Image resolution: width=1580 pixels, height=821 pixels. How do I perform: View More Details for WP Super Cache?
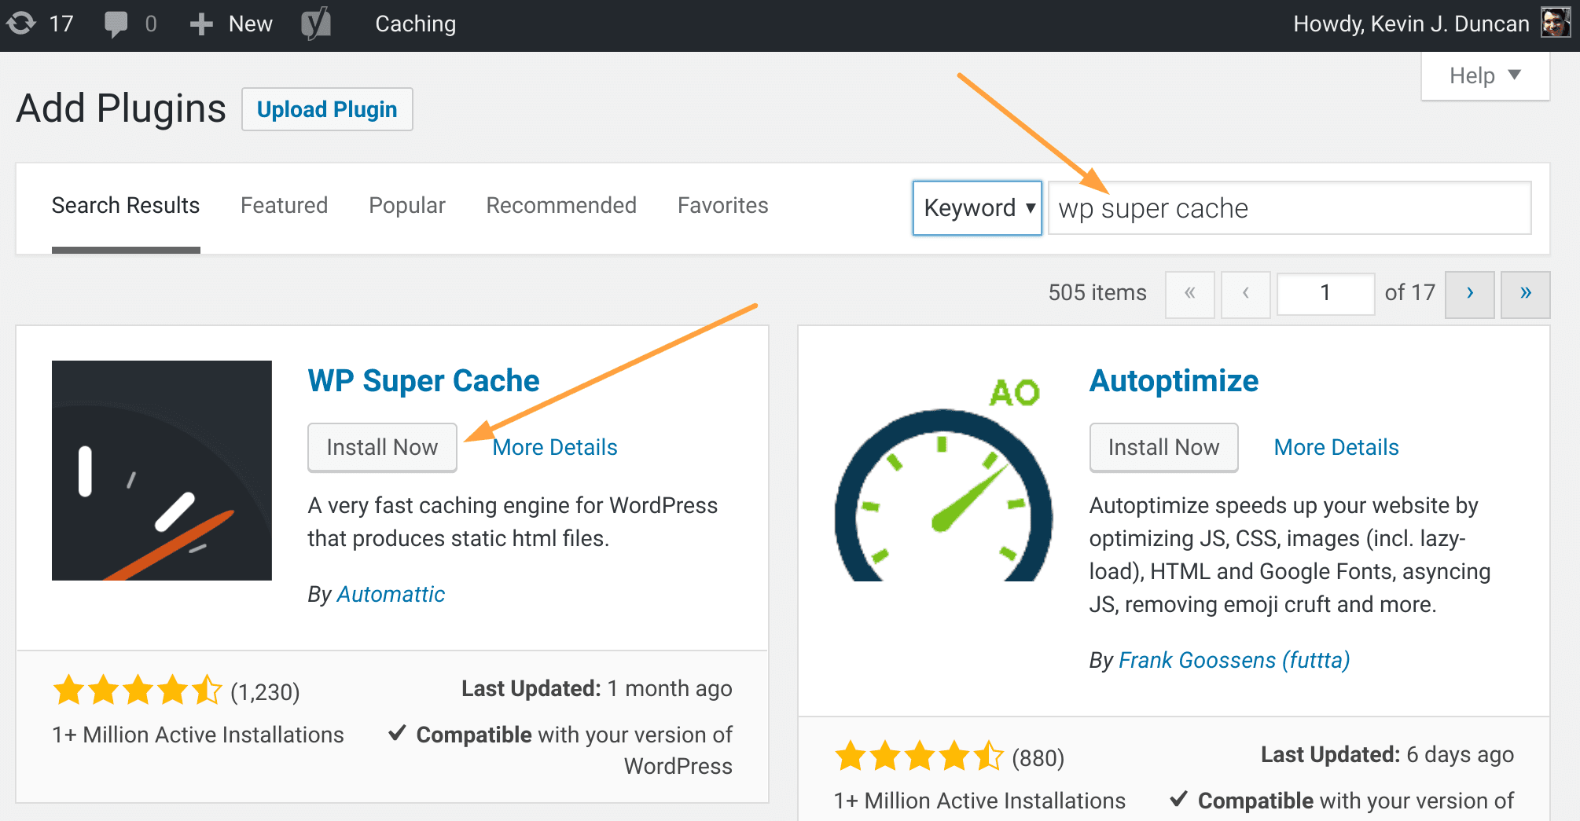(x=555, y=448)
